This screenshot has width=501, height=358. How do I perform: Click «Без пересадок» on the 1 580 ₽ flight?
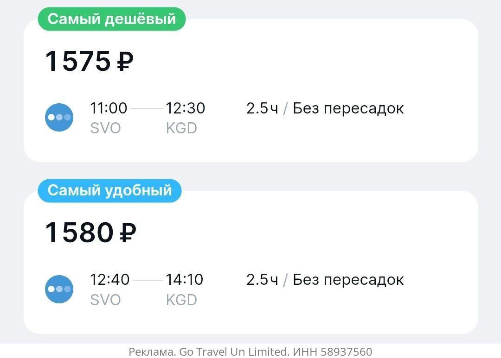[x=348, y=280]
